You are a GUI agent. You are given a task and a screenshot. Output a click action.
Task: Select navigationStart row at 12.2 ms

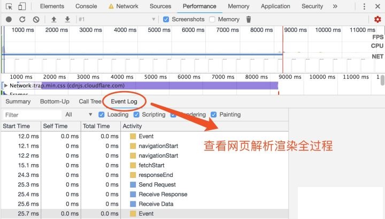[144, 156]
